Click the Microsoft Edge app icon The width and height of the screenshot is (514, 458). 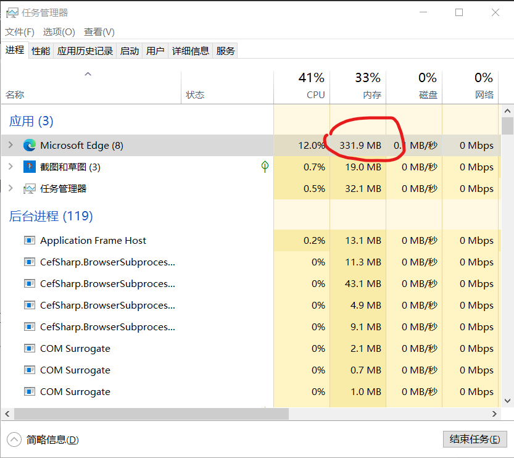tap(30, 145)
